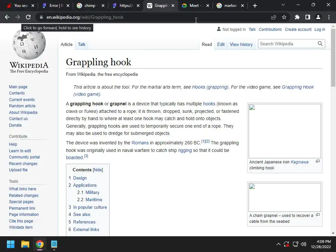Open the View history tab
The image size is (336, 252).
pyautogui.click(x=241, y=44)
